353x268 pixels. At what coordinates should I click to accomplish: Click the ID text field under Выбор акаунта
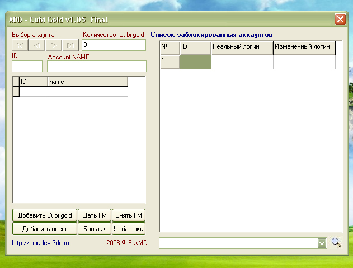point(27,66)
